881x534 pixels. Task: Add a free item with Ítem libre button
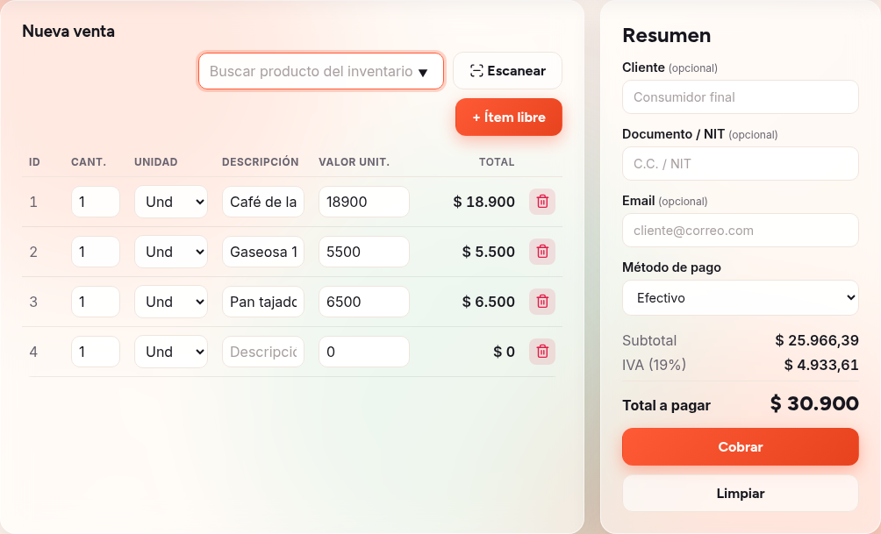pos(508,117)
